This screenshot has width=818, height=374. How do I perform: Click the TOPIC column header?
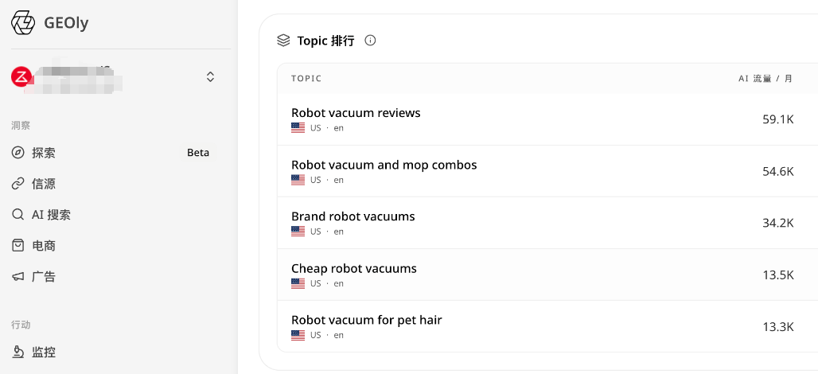(x=307, y=79)
